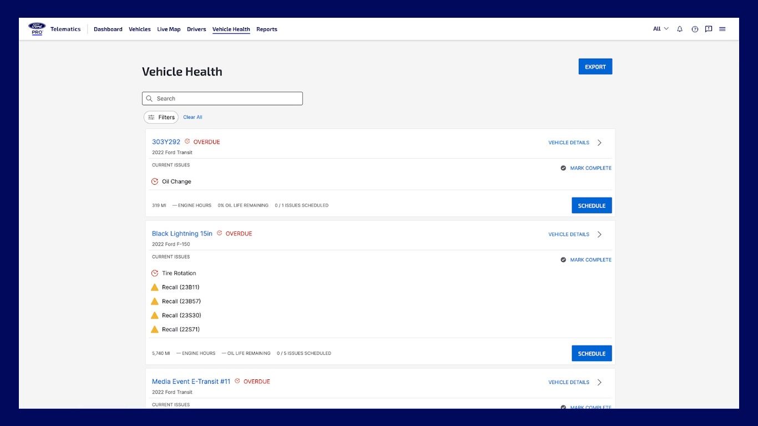Click the Telematics label in header

pyautogui.click(x=65, y=29)
